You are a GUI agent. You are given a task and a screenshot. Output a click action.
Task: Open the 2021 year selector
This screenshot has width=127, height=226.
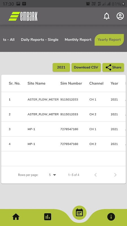(x=61, y=67)
